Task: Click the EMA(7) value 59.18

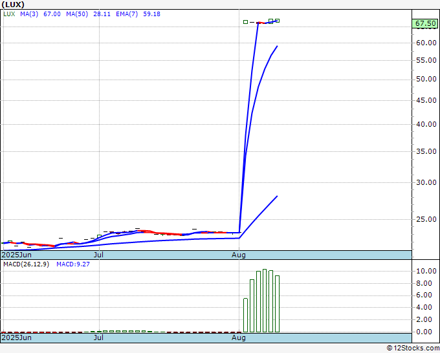Action: [152, 14]
